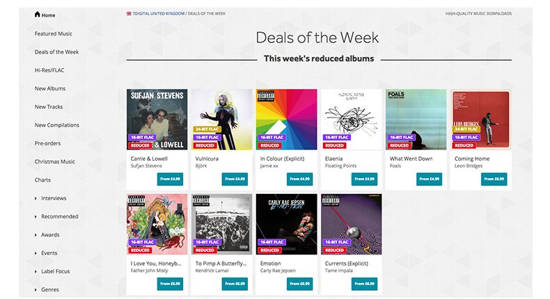The height and width of the screenshot is (299, 550).
Task: Click the Elaenia album title link
Action: pos(334,159)
